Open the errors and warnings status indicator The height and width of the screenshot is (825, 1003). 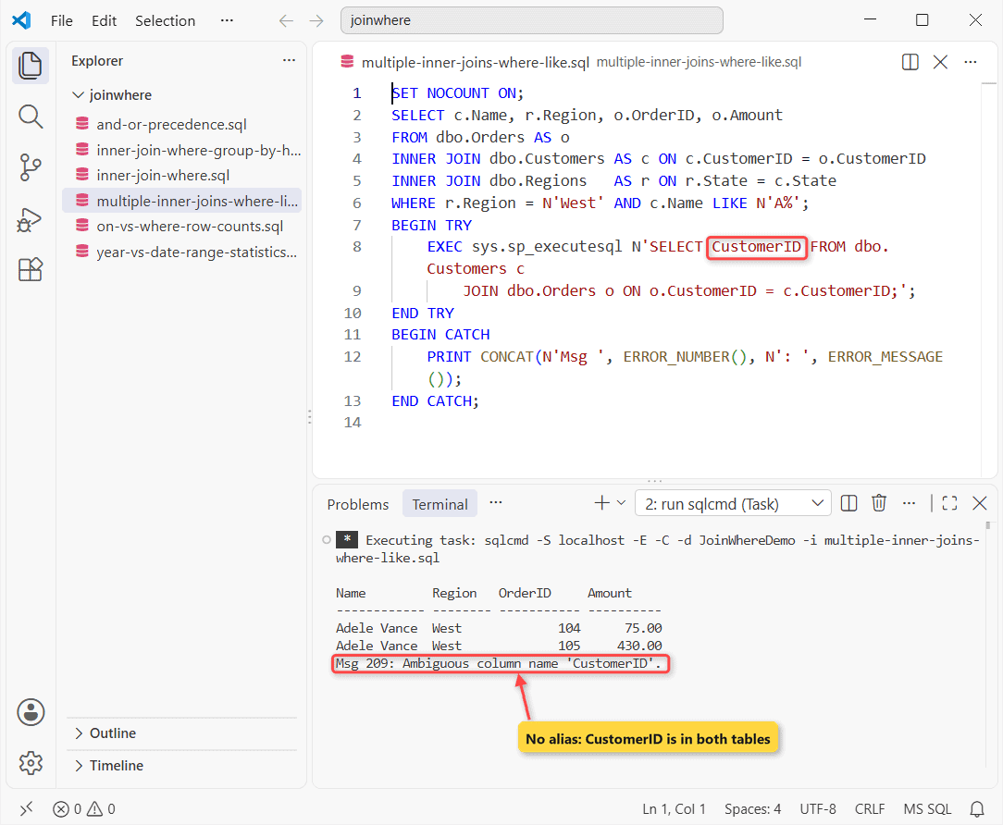pyautogui.click(x=84, y=809)
